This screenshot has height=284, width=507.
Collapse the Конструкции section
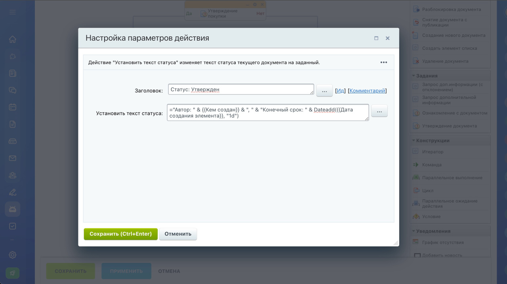451,140
